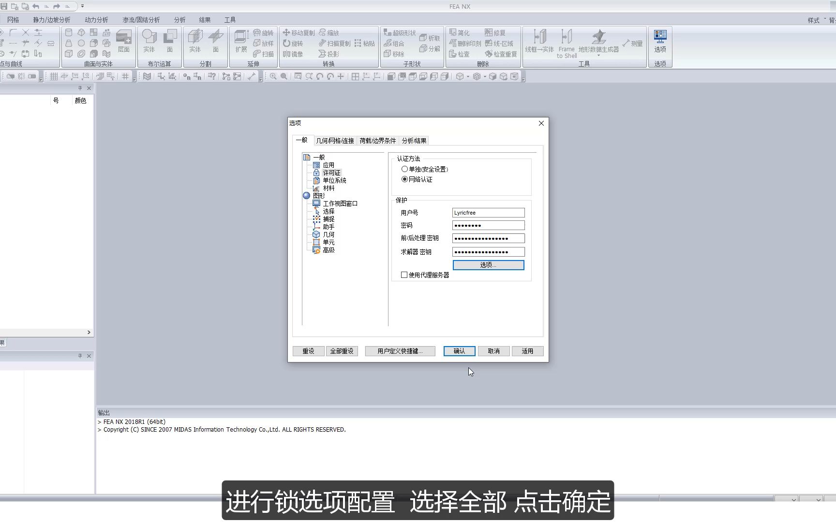Enable the 使用代理服务器 checkbox
Viewport: 836px width, 522px height.
(x=404, y=275)
